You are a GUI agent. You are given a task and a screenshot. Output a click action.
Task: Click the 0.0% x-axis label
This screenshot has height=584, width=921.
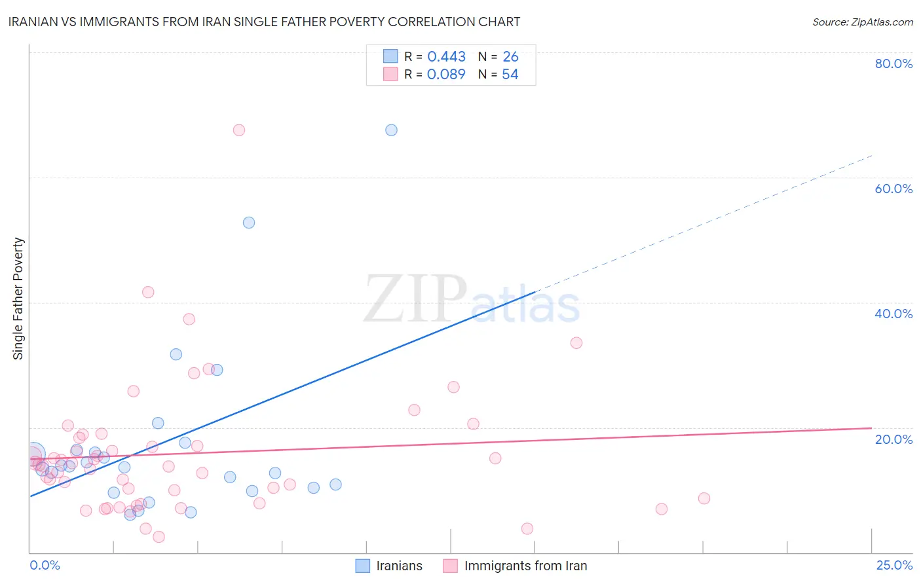(x=45, y=565)
